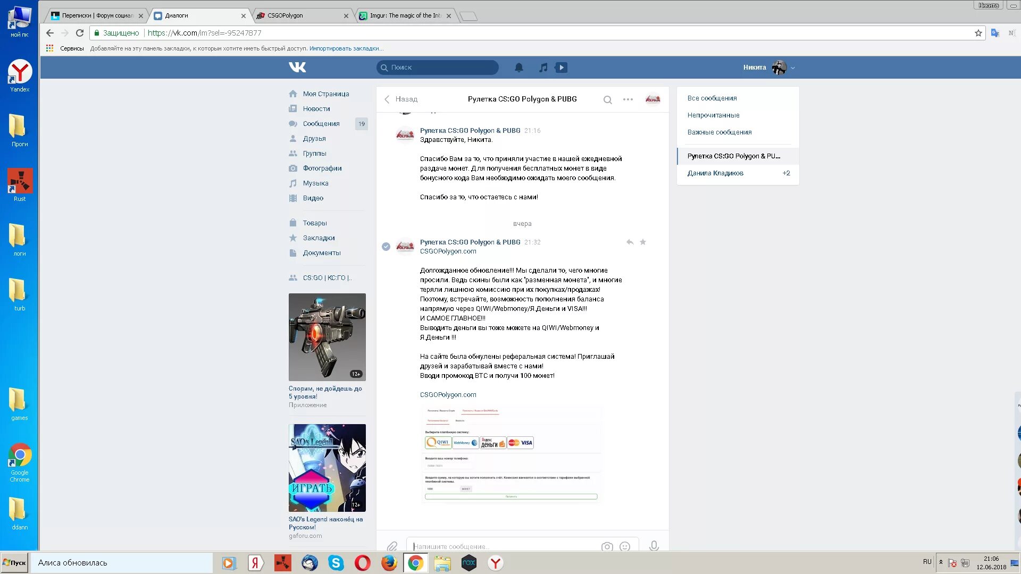This screenshot has height=574, width=1021.
Task: Click the more options (ellipsis) icon in chat
Action: point(629,99)
